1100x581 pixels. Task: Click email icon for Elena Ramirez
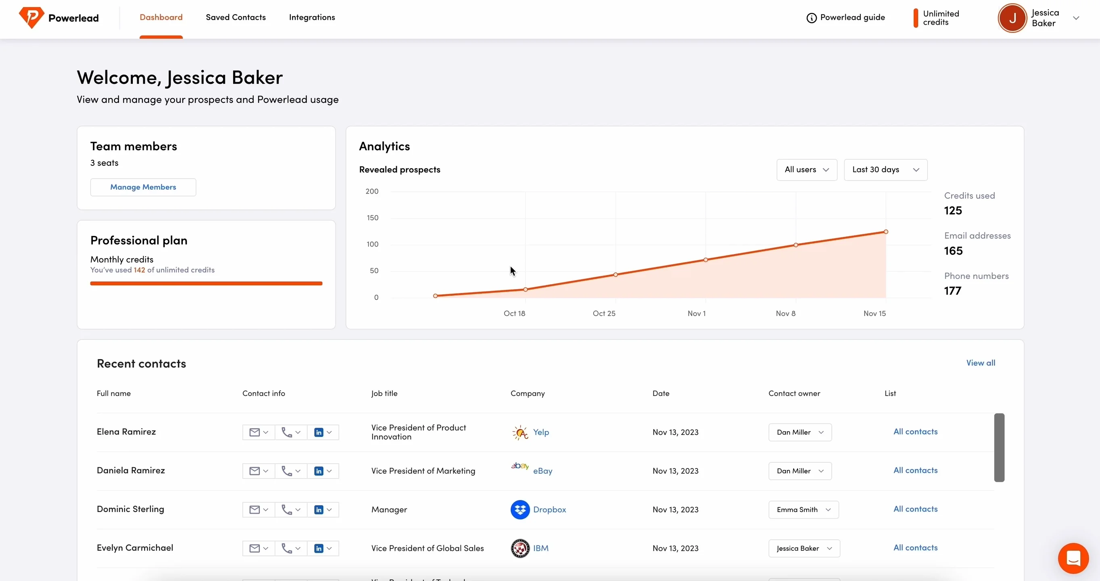255,433
